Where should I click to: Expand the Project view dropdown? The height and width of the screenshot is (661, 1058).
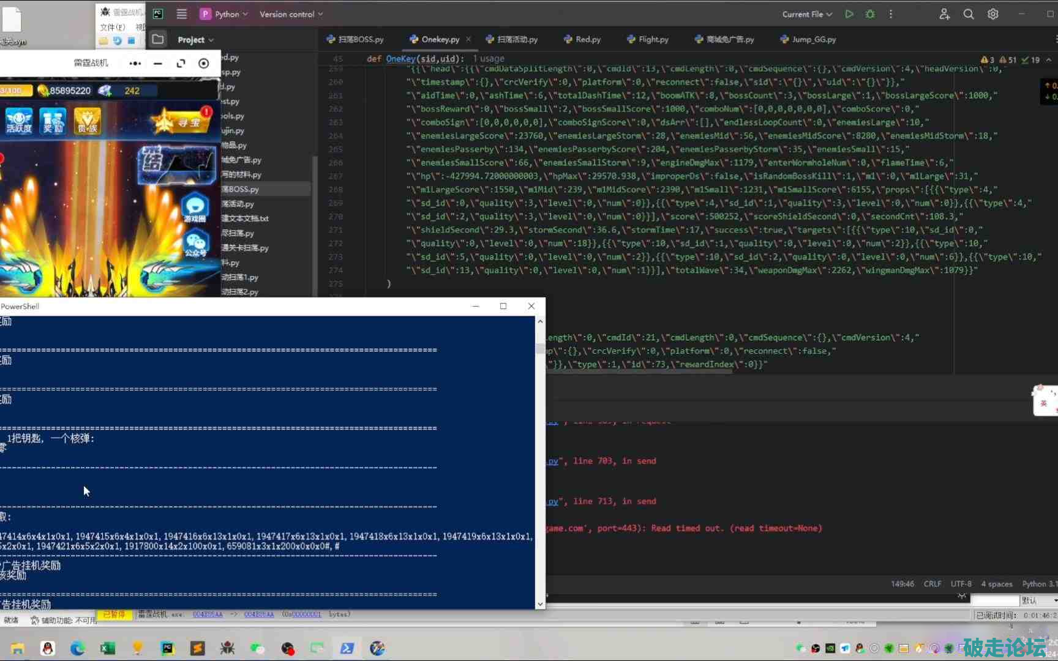point(195,40)
